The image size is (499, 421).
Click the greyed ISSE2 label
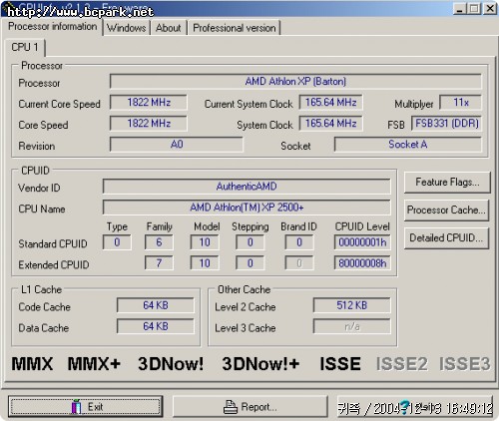402,364
